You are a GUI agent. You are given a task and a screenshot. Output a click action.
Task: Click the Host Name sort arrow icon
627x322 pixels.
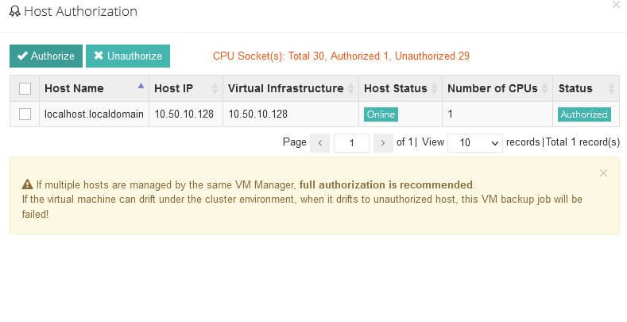coord(141,86)
